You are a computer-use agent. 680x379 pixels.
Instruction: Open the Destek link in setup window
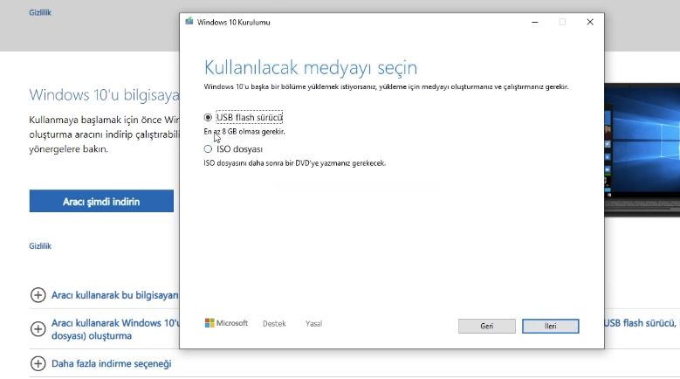[x=274, y=323]
